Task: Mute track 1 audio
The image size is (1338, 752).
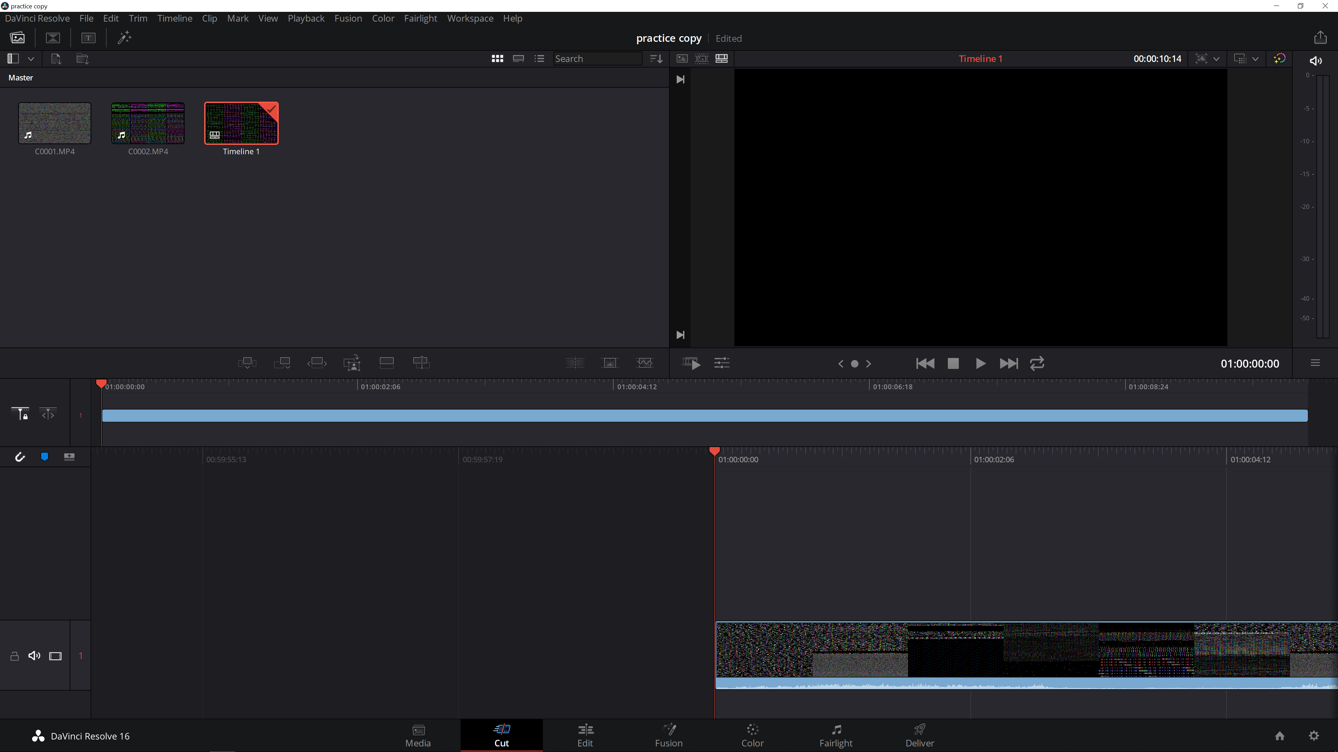Action: (x=34, y=656)
